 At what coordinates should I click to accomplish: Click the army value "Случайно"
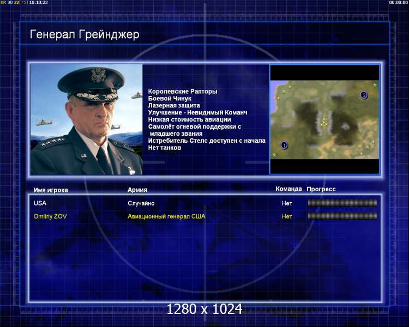click(x=141, y=203)
